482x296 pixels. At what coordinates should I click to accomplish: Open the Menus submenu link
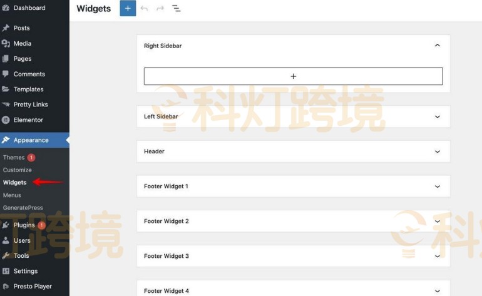click(12, 195)
